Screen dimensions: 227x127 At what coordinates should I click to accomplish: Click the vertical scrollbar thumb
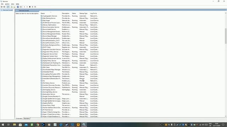(x=226, y=36)
